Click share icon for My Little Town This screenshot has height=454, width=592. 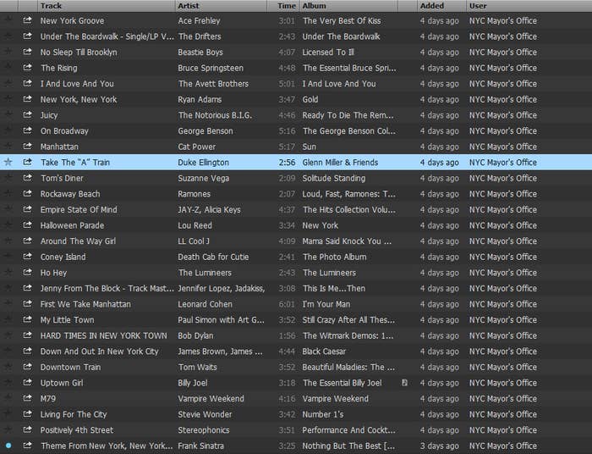(x=27, y=319)
